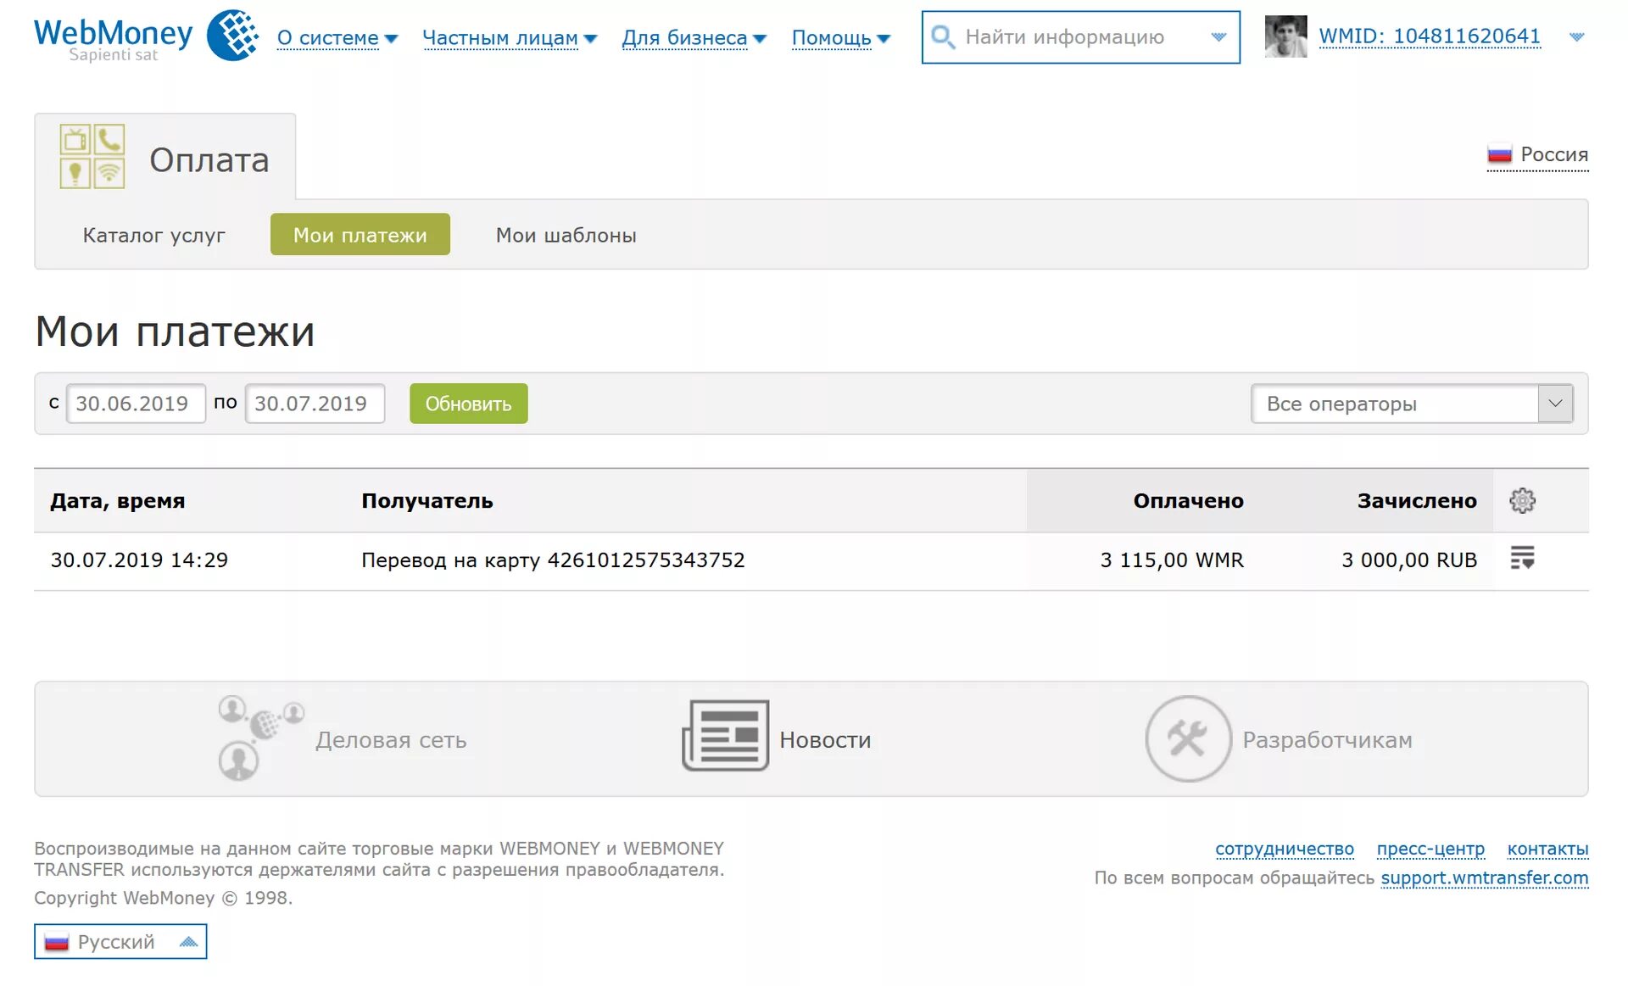This screenshot has width=1628, height=986.
Task: Click the end date field 30.07.2019
Action: 315,404
